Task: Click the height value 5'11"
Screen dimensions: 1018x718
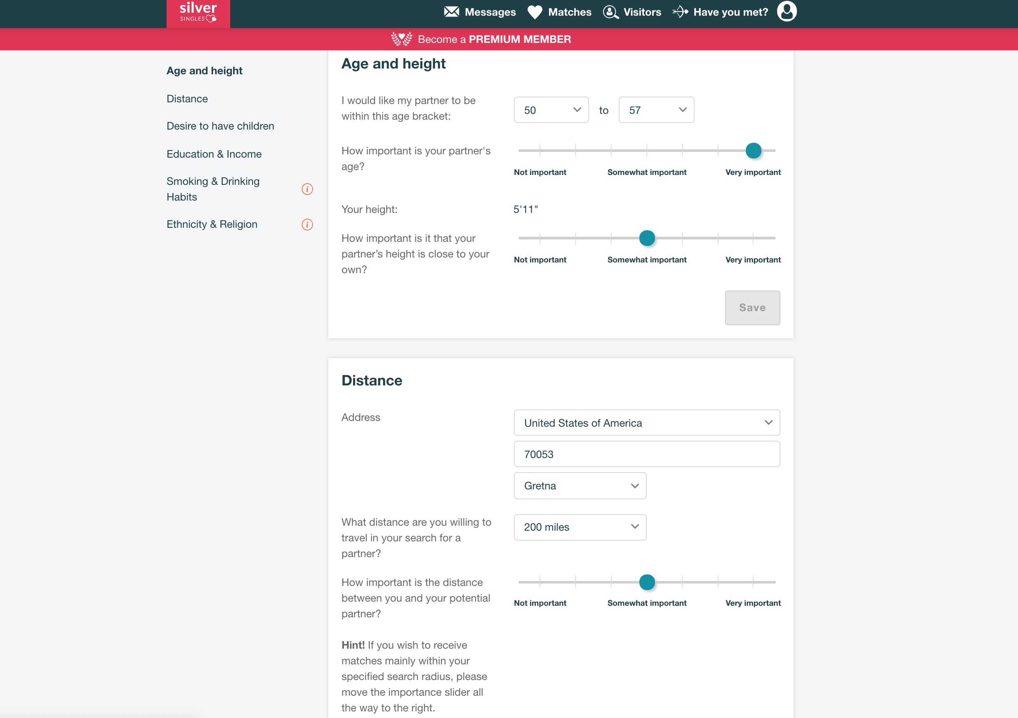Action: (525, 209)
